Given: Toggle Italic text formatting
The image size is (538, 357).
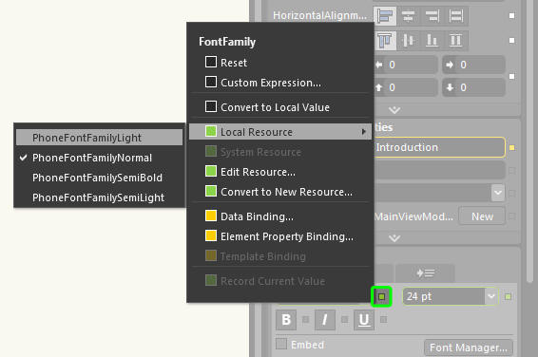Looking at the screenshot, I should (x=324, y=320).
